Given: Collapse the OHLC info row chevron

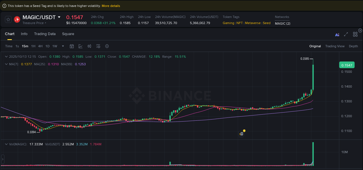Looking at the screenshot, I should click(6, 57).
